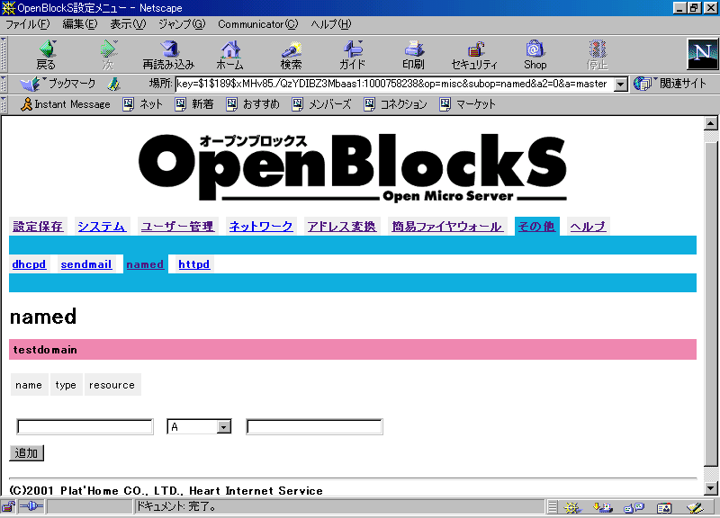Open the Guide (ガイド) toolbar icon
720x518 pixels.
pyautogui.click(x=352, y=54)
